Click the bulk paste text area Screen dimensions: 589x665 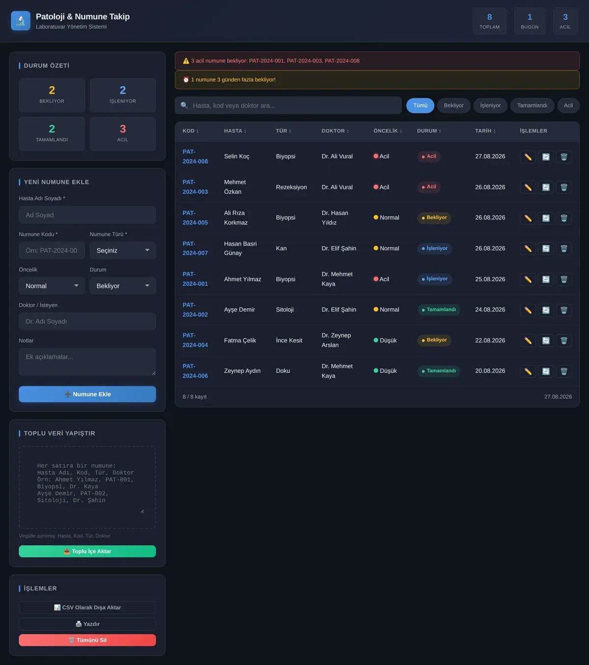(87, 487)
